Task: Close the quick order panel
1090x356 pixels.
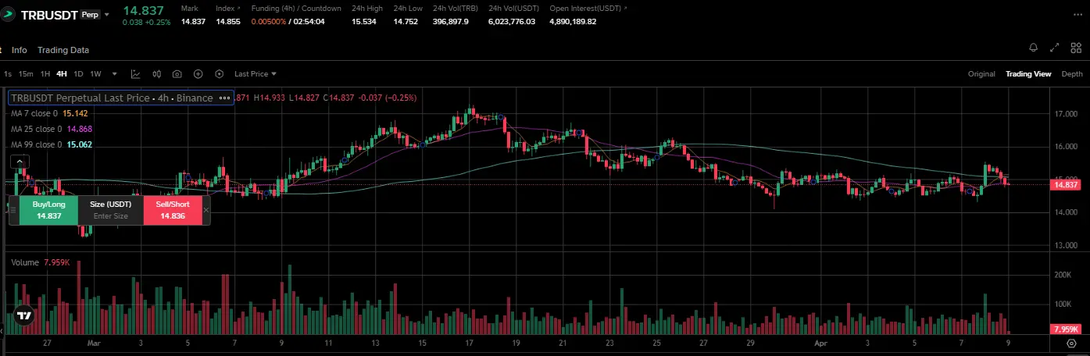Action: [x=206, y=210]
